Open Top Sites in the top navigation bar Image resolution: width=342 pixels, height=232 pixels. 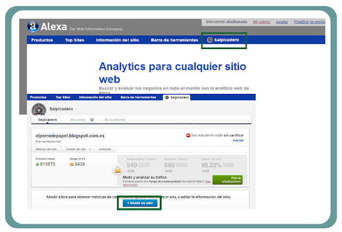(75, 40)
